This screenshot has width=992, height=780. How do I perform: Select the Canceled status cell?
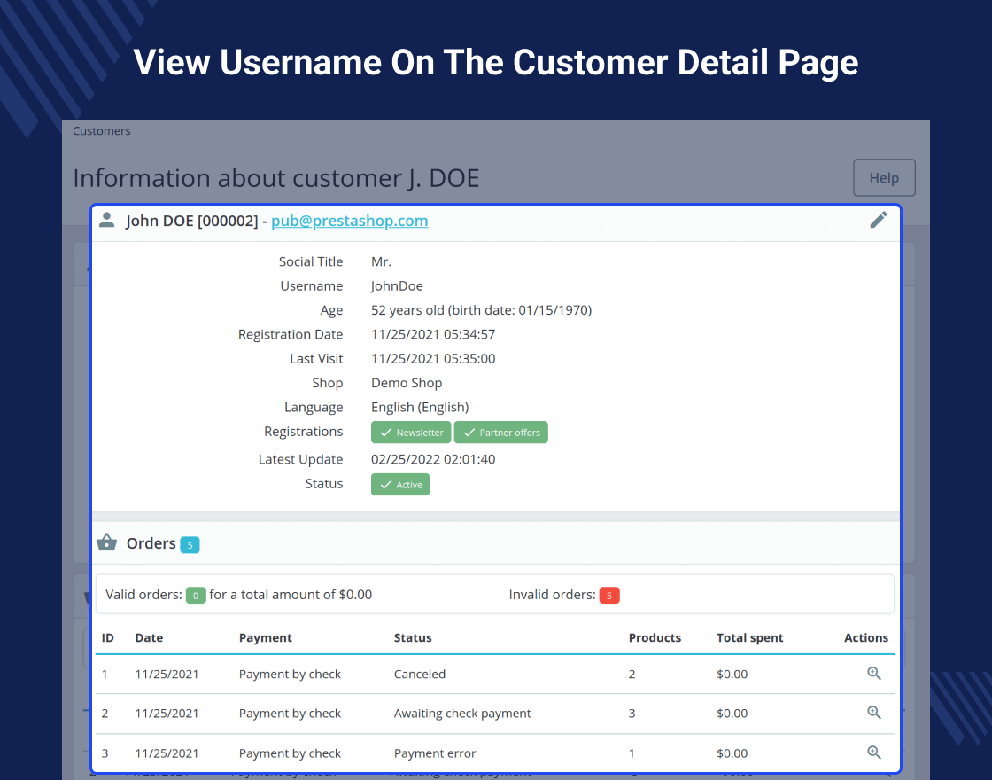click(x=420, y=675)
